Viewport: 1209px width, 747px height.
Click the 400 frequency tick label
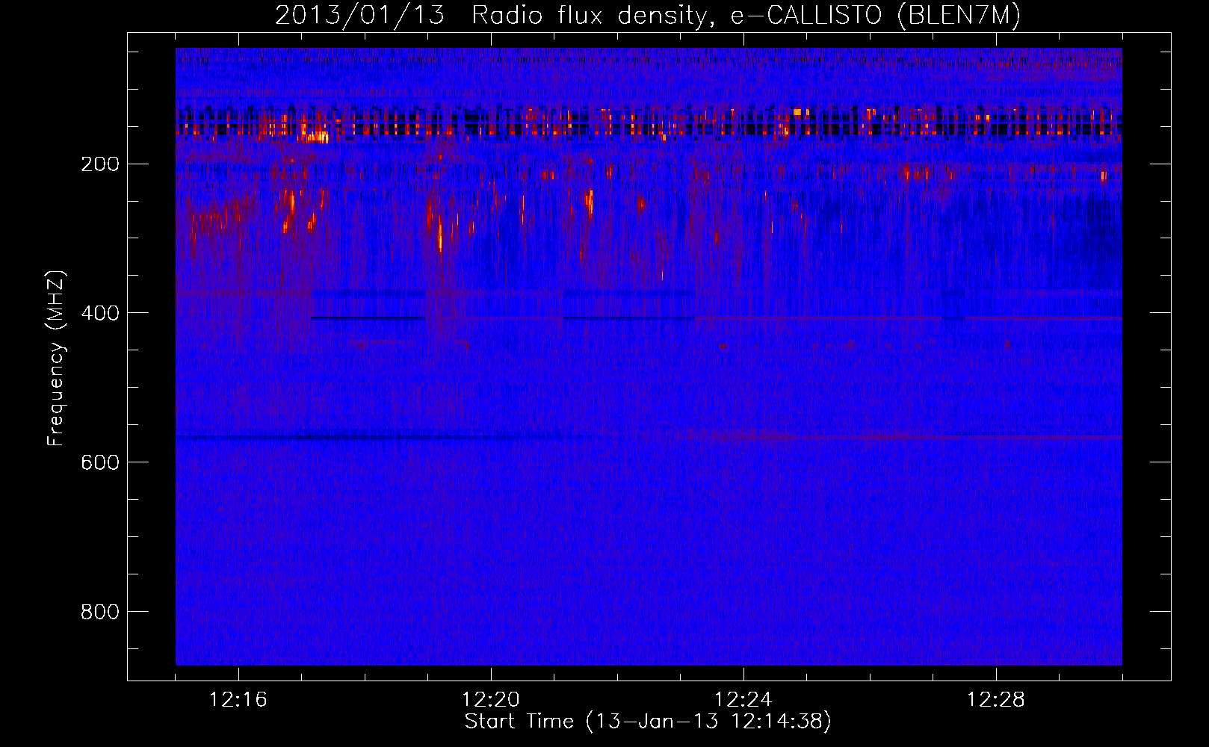point(100,313)
